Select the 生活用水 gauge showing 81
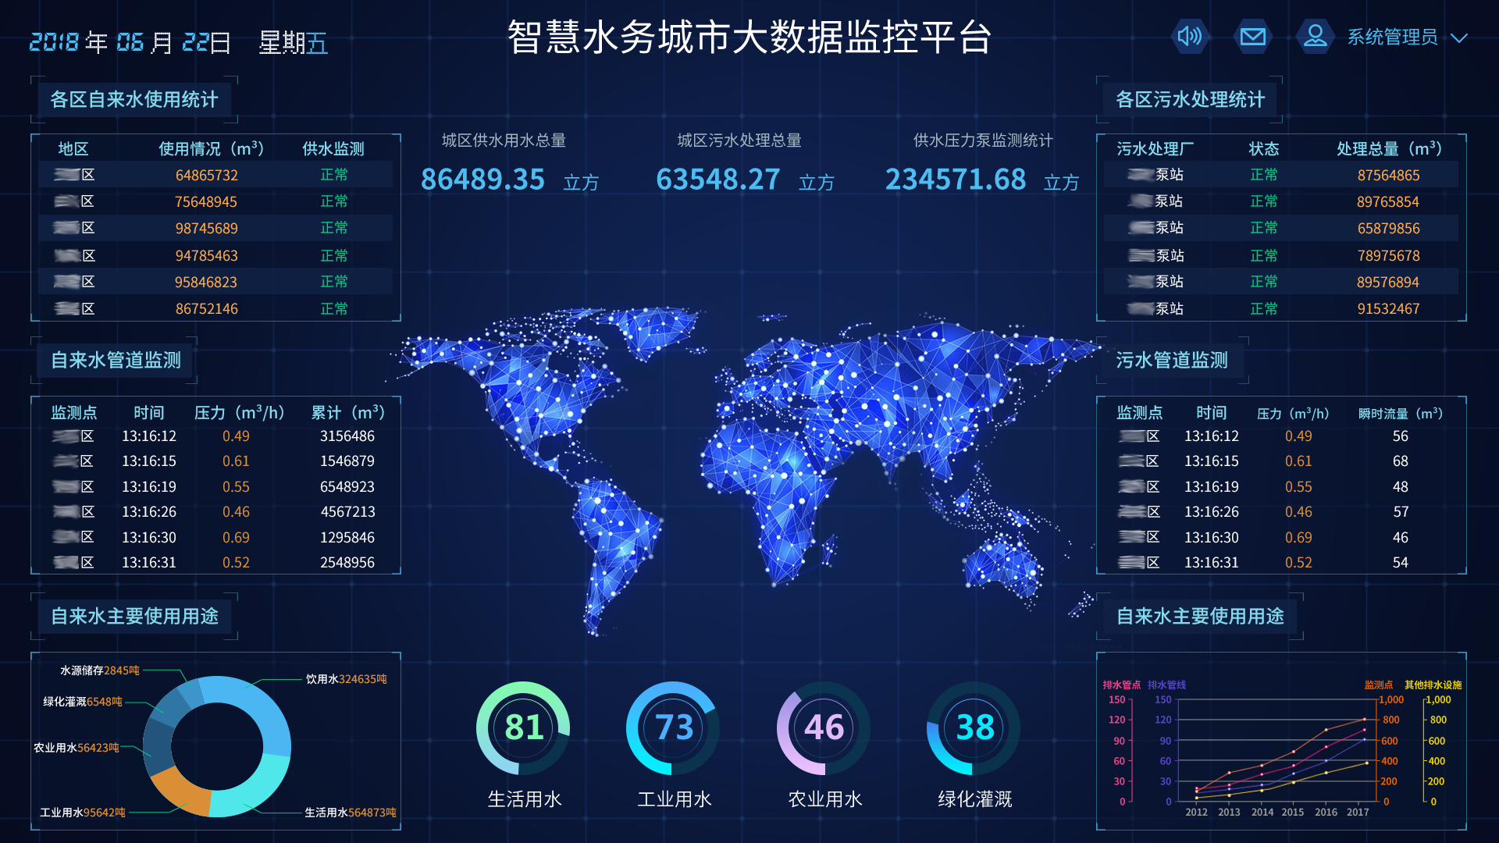 point(523,727)
